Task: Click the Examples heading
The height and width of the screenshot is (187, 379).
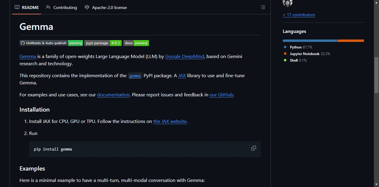Action: click(x=32, y=168)
